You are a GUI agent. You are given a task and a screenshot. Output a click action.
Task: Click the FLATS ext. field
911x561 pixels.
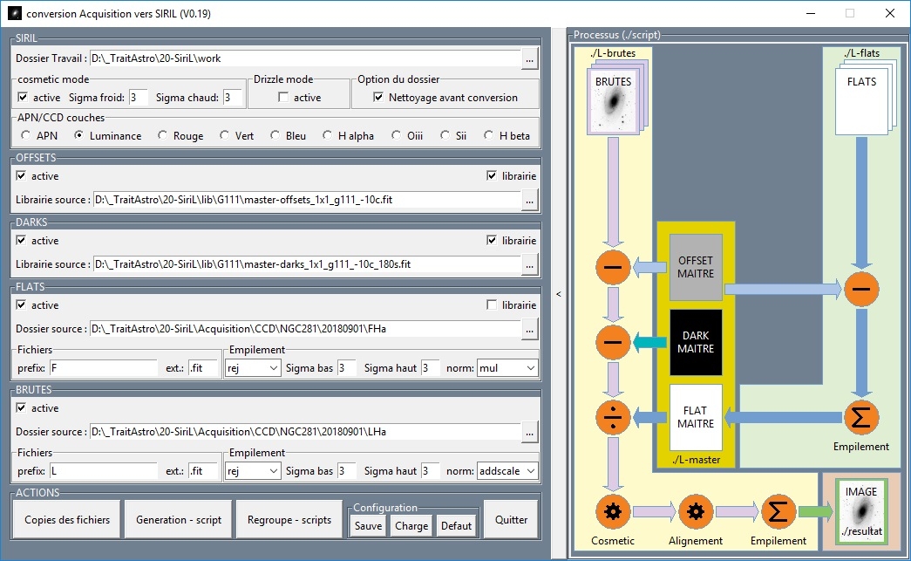pos(203,368)
